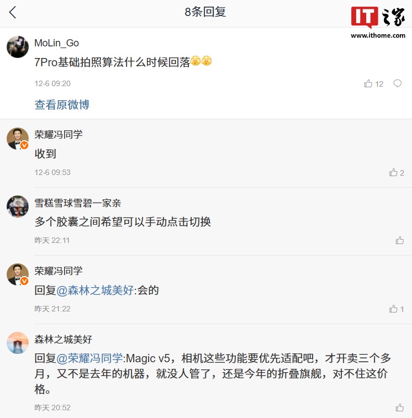View MoLin_Go's profile picture
Viewport: 412px width, 418px height.
[x=18, y=47]
